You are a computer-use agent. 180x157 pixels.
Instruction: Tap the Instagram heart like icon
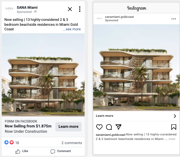point(99,127)
